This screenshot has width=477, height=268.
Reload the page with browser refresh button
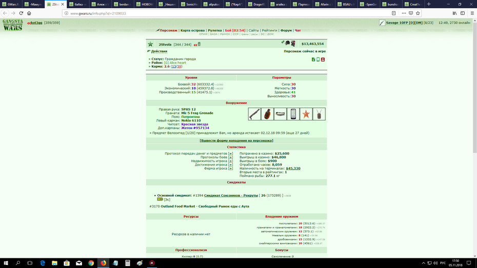(21, 13)
